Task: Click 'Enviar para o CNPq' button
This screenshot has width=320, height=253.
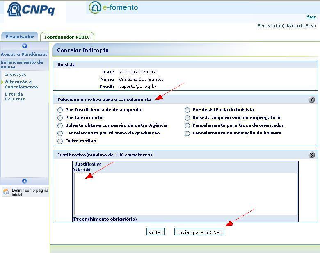Action: [199, 232]
